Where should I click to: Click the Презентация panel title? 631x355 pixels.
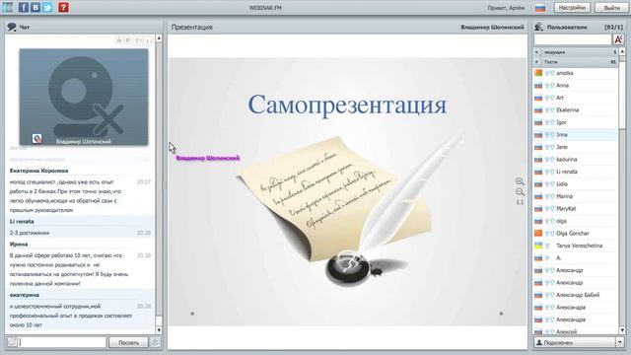coord(191,27)
